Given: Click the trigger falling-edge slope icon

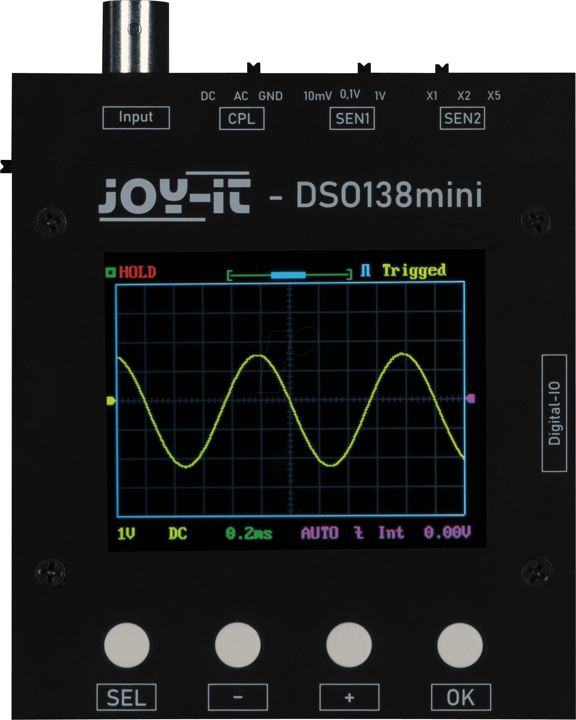Looking at the screenshot, I should tap(359, 533).
